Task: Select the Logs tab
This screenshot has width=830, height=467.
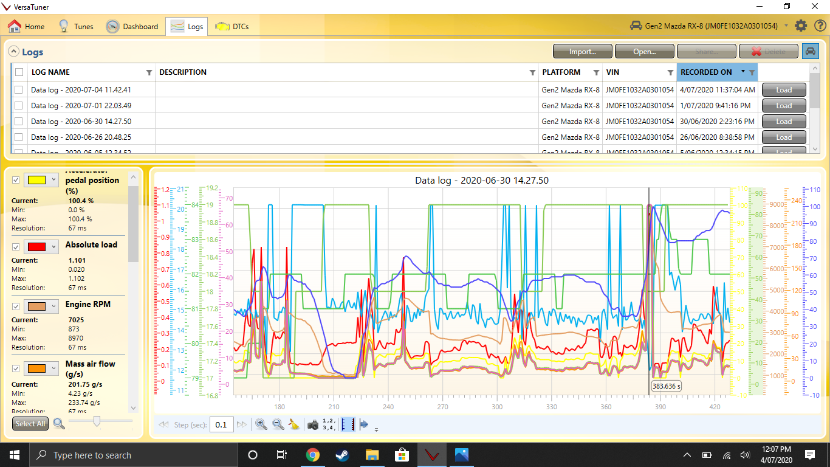Action: click(187, 26)
